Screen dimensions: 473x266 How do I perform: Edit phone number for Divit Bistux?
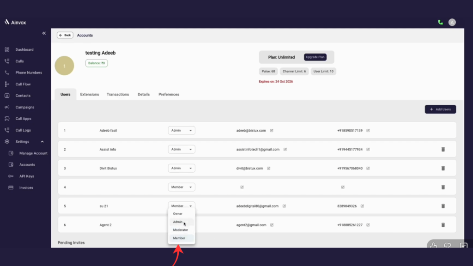(368, 169)
